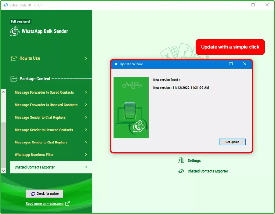Open the Settings link in main panel
Screen dimensions: 275x214
[x=194, y=161]
